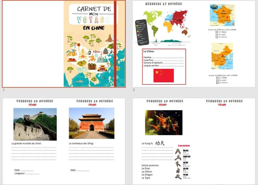
Task: Check 'En avion' for the Paris to Pekin trip
Action: point(217,80)
